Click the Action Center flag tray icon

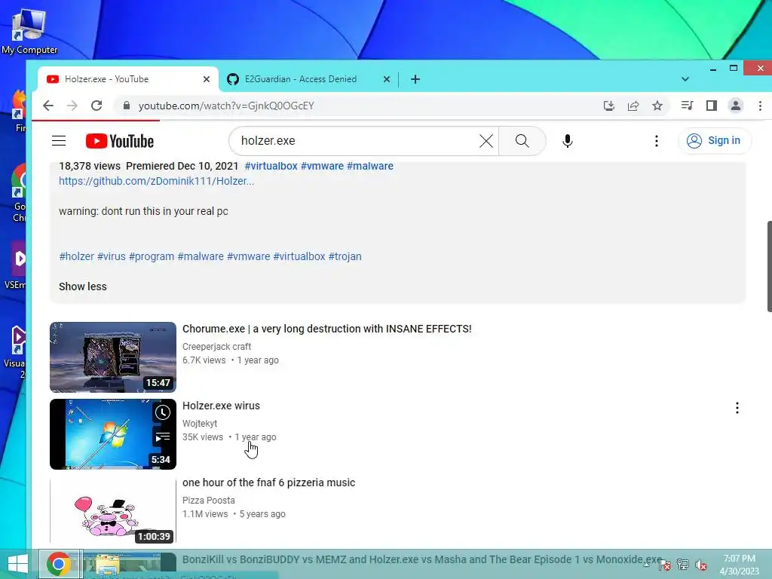(x=665, y=565)
